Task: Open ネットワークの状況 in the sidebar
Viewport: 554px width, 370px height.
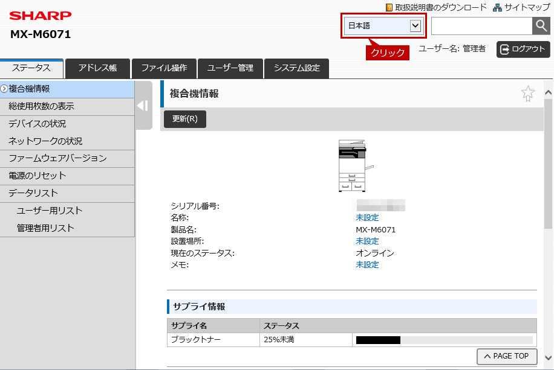Action: tap(67, 141)
